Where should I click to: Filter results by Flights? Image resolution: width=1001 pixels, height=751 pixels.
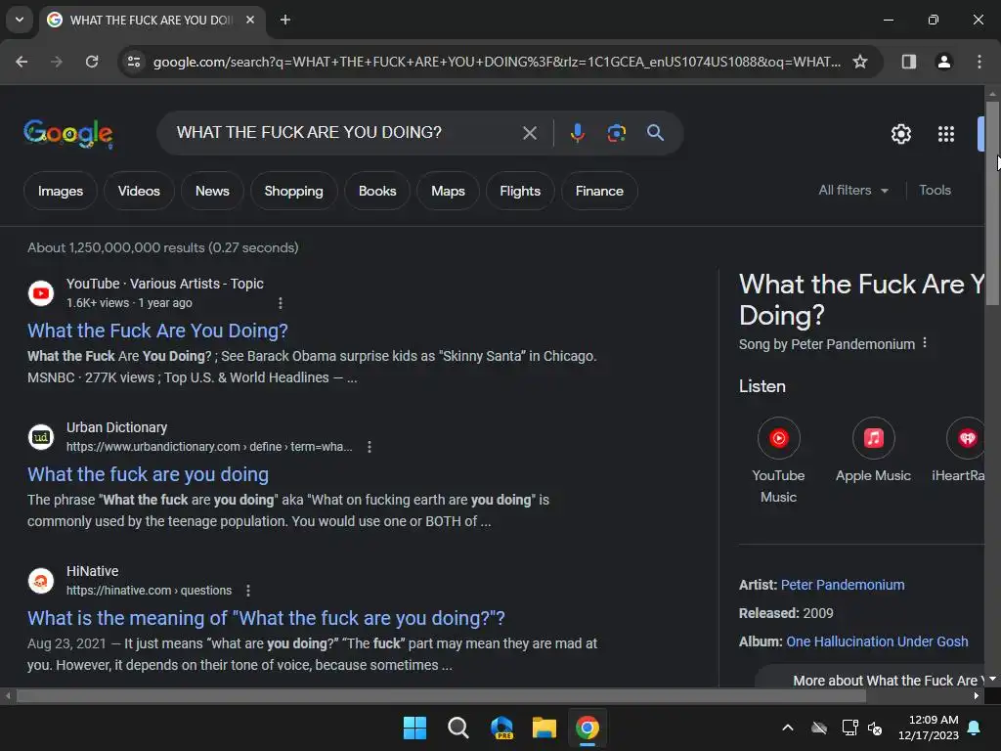(520, 191)
